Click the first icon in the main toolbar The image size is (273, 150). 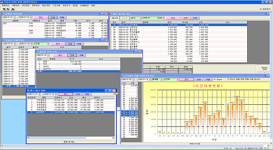4,9
